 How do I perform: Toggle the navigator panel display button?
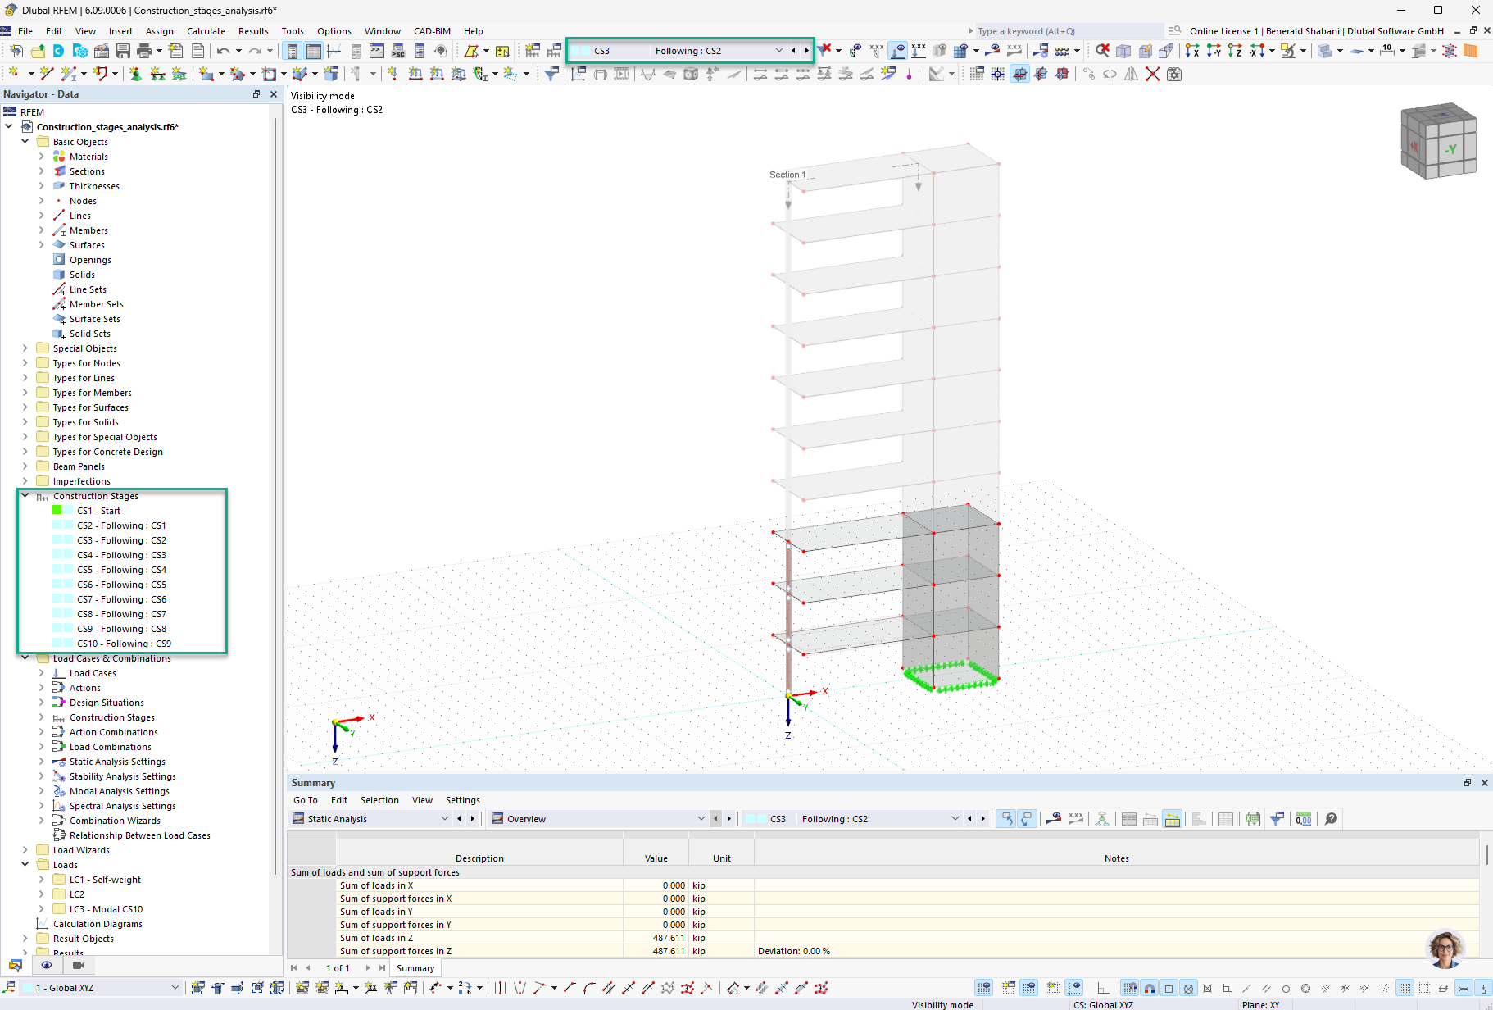coord(293,51)
